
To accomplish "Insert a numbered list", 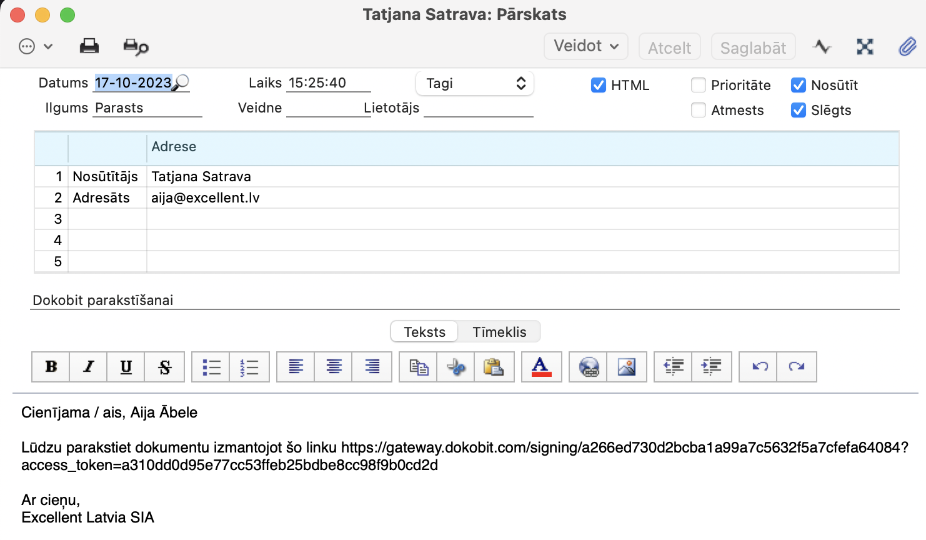I will pyautogui.click(x=249, y=367).
